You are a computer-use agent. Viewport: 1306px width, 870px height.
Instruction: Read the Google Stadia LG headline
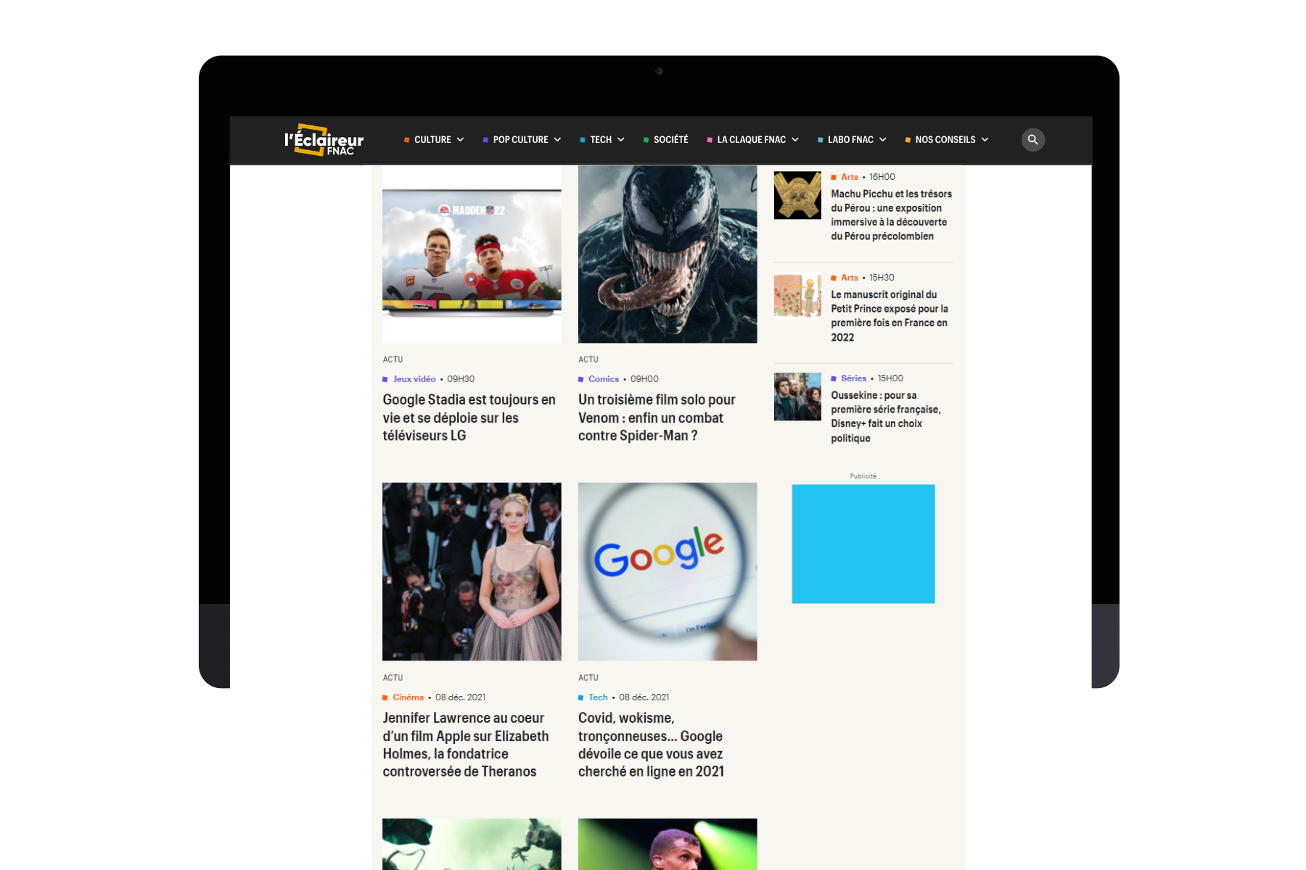tap(469, 418)
